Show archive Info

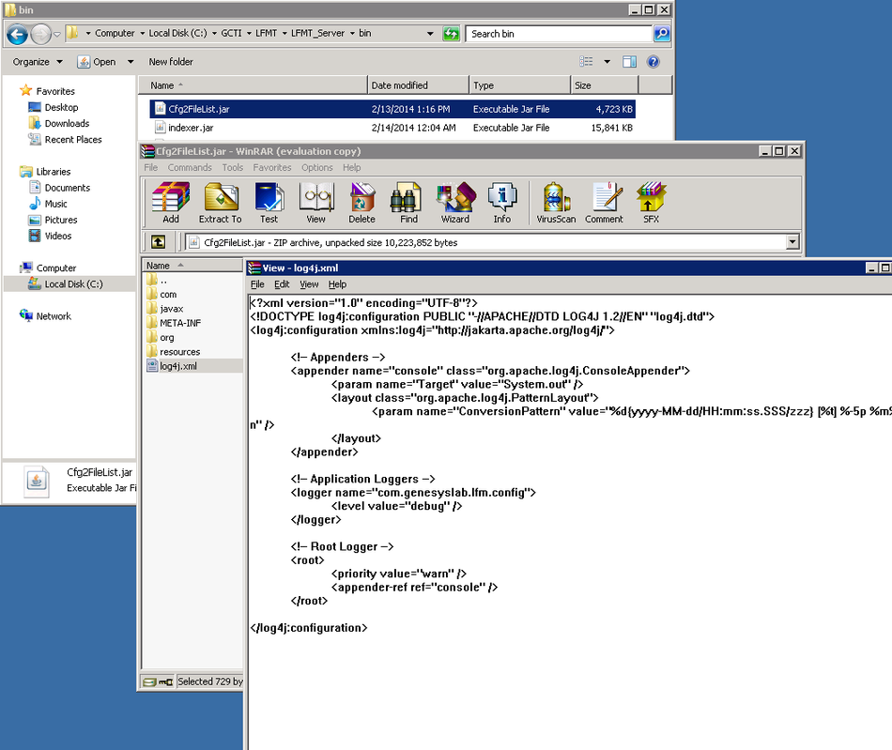[501, 203]
